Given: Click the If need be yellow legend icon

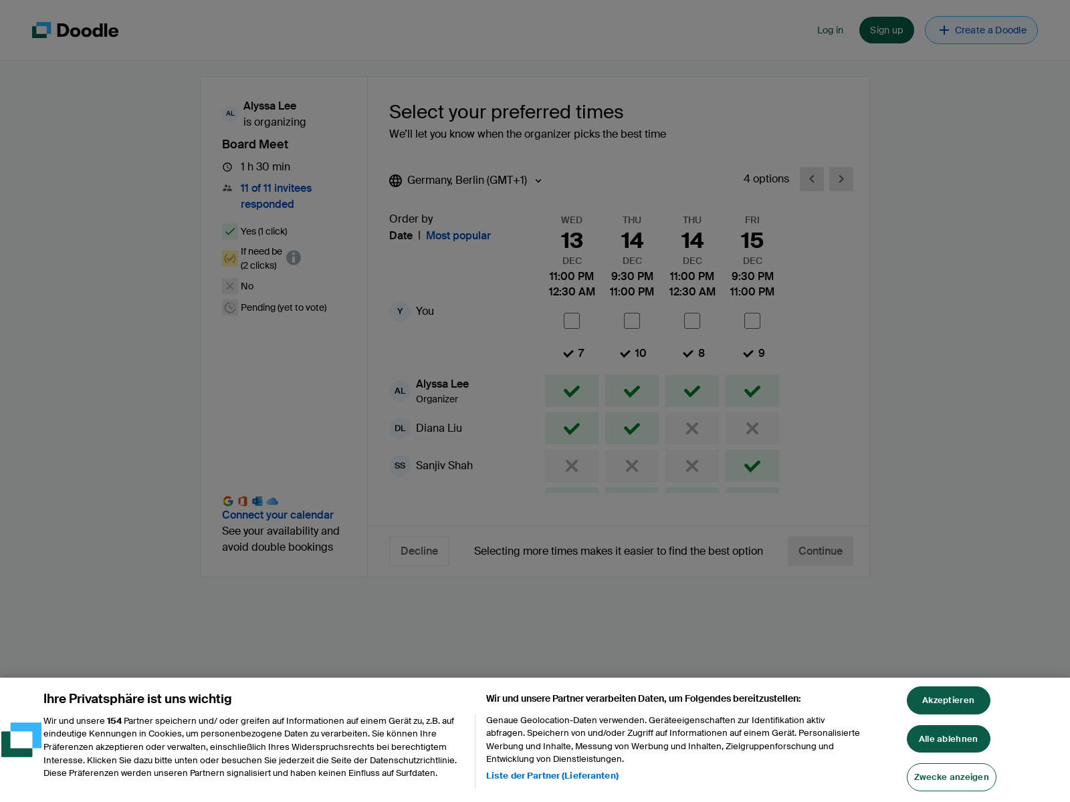Looking at the screenshot, I should point(230,259).
